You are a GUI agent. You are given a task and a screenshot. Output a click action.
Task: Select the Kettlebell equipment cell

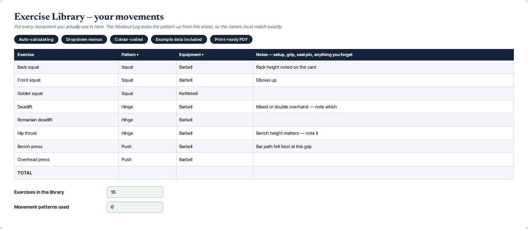215,94
